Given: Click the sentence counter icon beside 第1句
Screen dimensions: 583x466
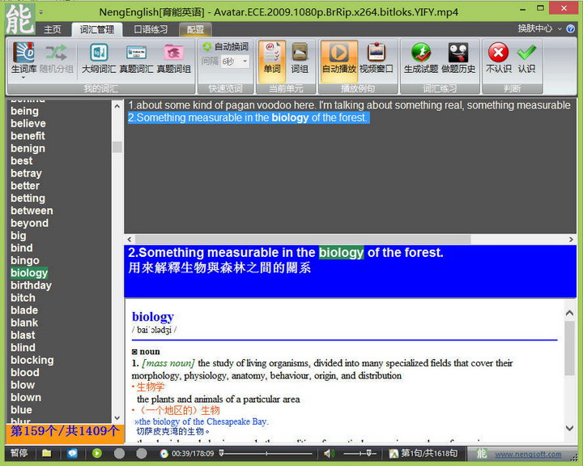Looking at the screenshot, I should tap(394, 453).
